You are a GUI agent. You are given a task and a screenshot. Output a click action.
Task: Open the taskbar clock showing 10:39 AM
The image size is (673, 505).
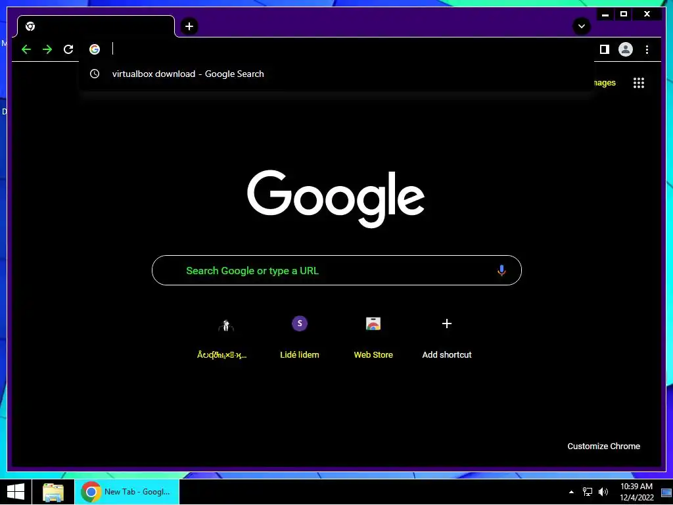(636, 492)
